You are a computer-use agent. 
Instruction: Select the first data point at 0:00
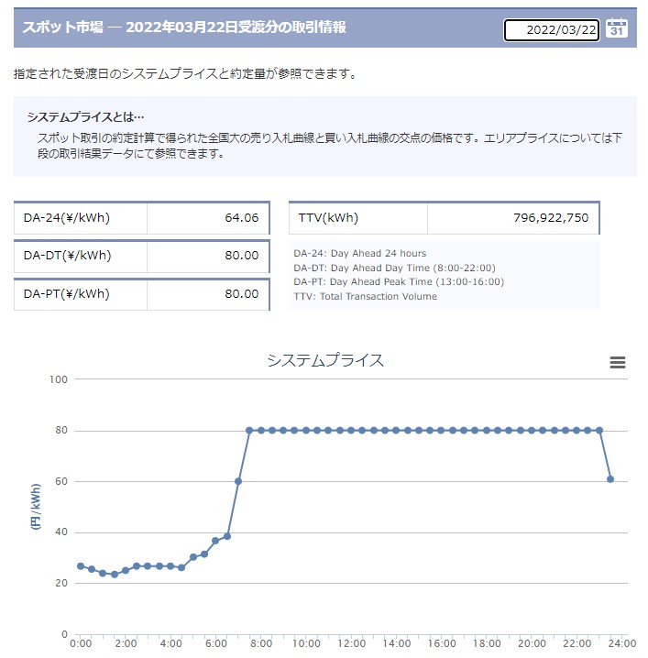[x=81, y=566]
